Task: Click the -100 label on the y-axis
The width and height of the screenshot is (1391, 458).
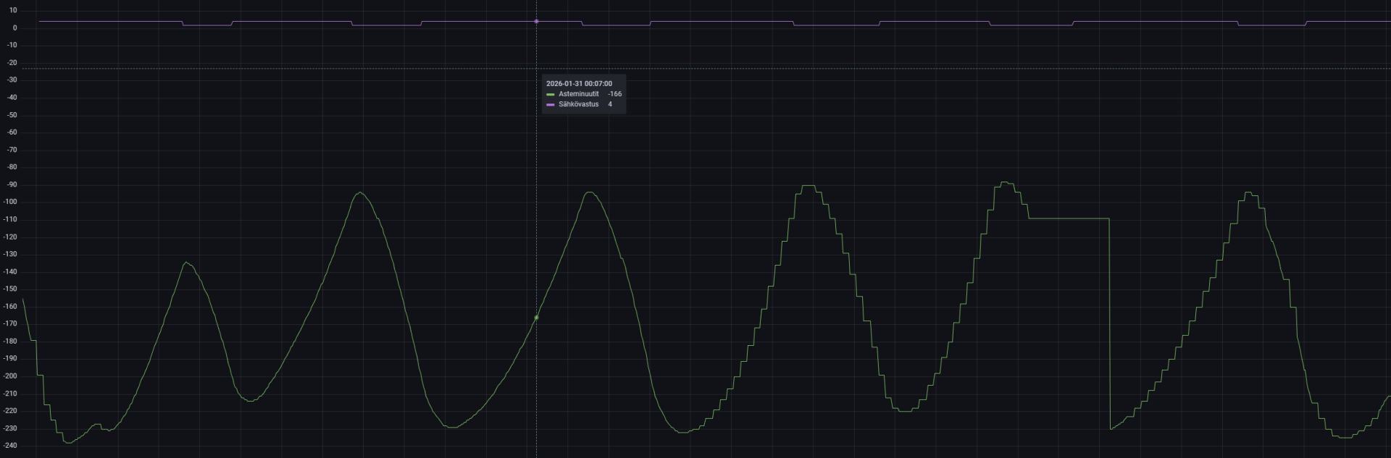Action: (11, 202)
